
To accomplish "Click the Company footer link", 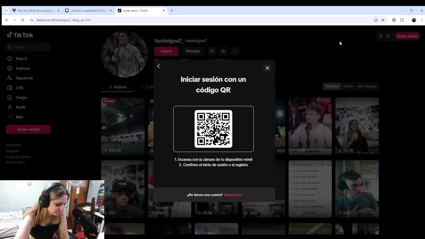I will [x=14, y=145].
